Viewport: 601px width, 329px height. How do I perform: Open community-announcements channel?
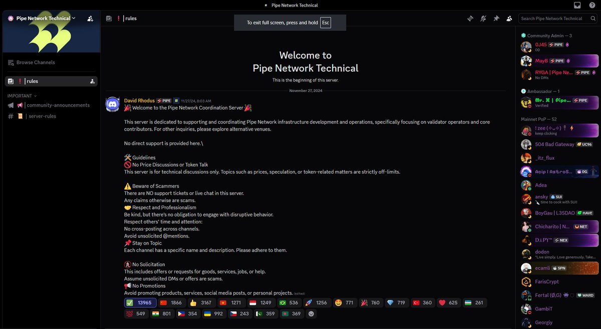(51, 105)
